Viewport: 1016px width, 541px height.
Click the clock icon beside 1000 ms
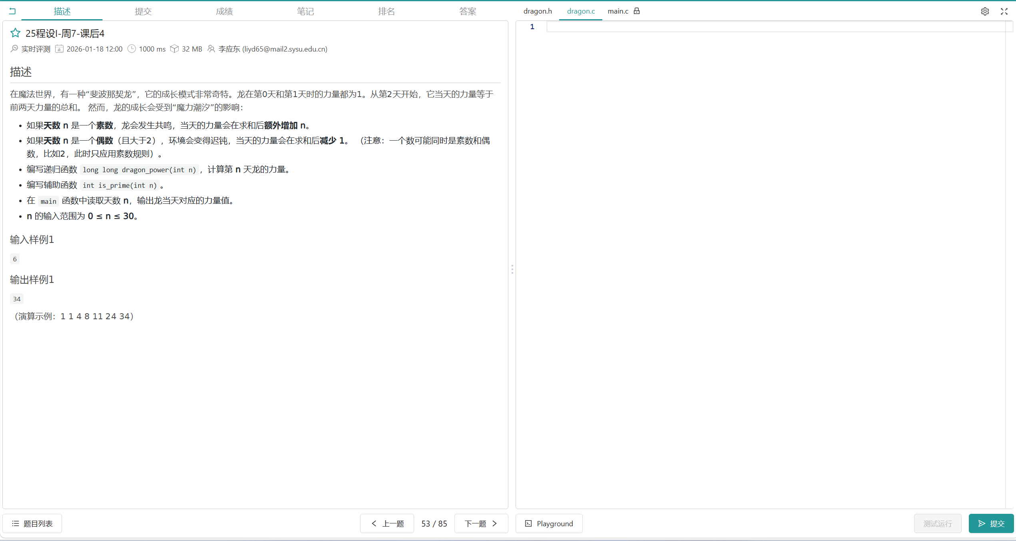[x=131, y=48]
